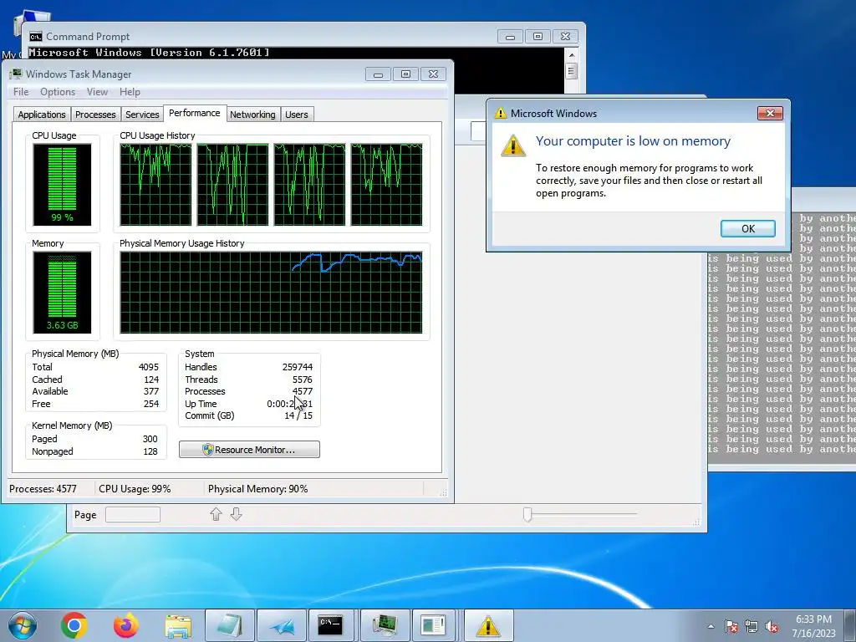The image size is (856, 642).
Task: Switch to the document viewer taskbar button
Action: click(x=434, y=625)
